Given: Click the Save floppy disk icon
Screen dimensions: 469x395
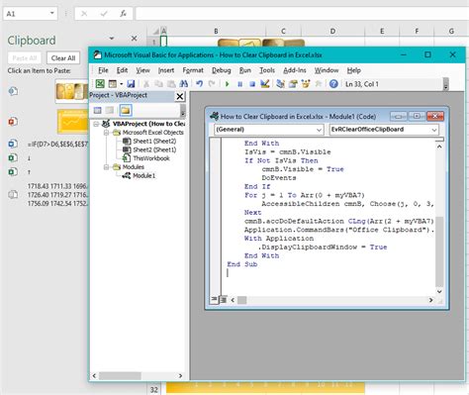Looking at the screenshot, I should (x=131, y=84).
